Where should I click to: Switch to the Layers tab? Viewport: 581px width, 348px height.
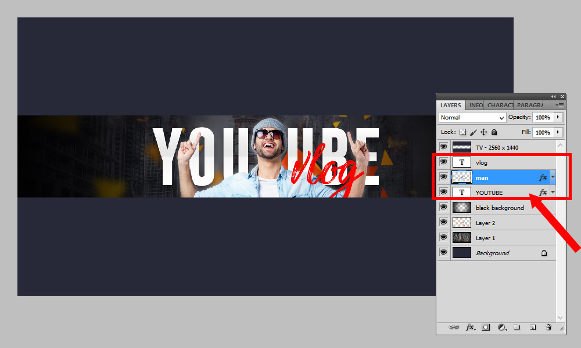451,106
